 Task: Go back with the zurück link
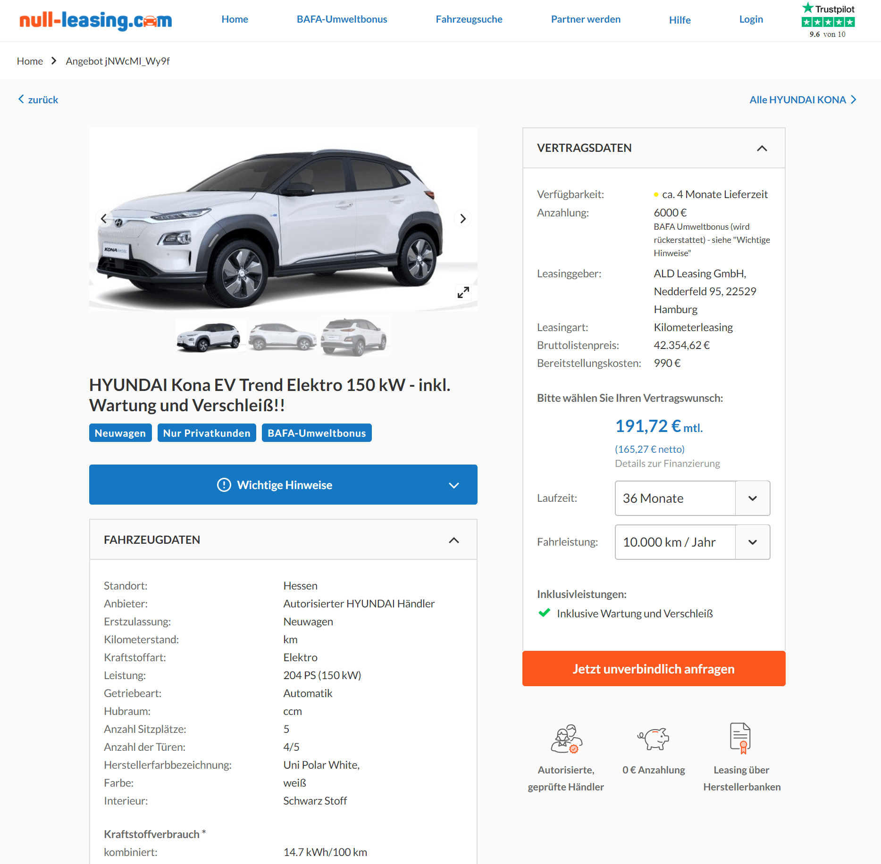pos(38,100)
